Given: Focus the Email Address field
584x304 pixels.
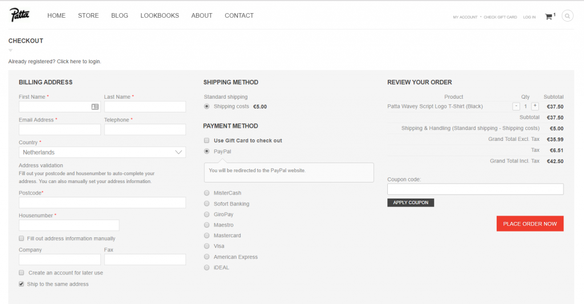Looking at the screenshot, I should (x=59, y=129).
